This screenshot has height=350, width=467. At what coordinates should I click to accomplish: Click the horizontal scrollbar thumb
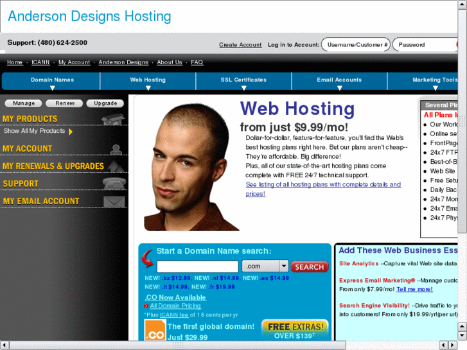[178, 346]
